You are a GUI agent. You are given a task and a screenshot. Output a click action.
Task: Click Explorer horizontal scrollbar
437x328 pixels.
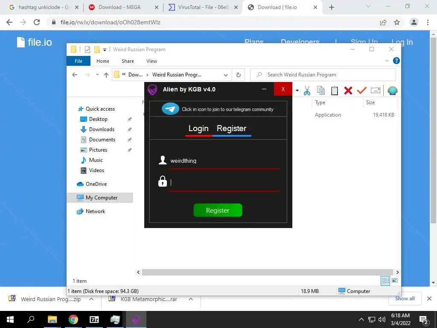coord(268,272)
